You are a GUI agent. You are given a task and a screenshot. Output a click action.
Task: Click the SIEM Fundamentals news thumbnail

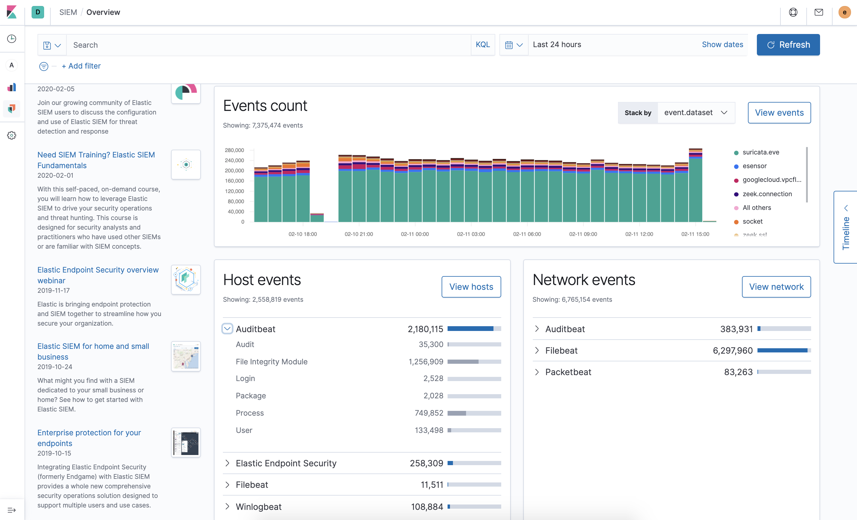[x=186, y=164]
